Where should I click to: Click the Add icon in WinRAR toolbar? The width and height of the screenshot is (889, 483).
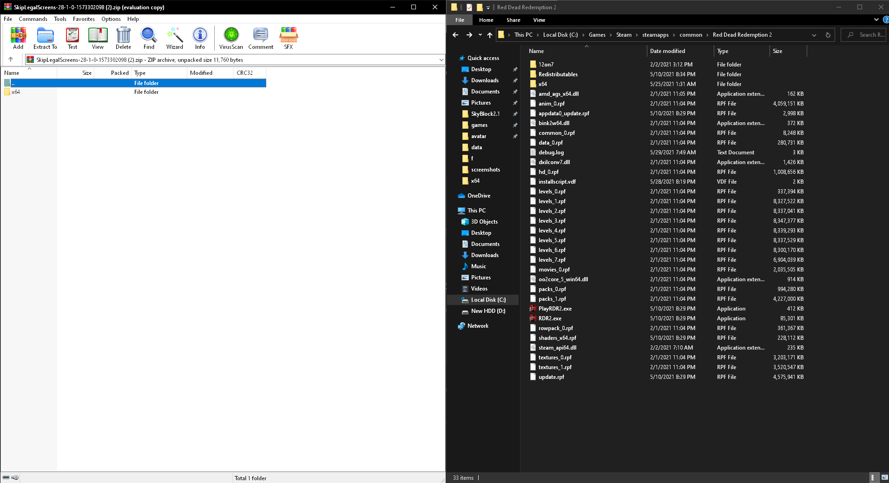pyautogui.click(x=18, y=38)
